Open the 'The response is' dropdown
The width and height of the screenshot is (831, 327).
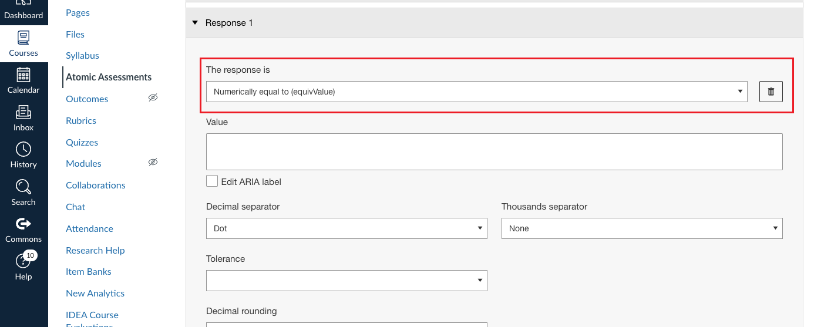476,92
